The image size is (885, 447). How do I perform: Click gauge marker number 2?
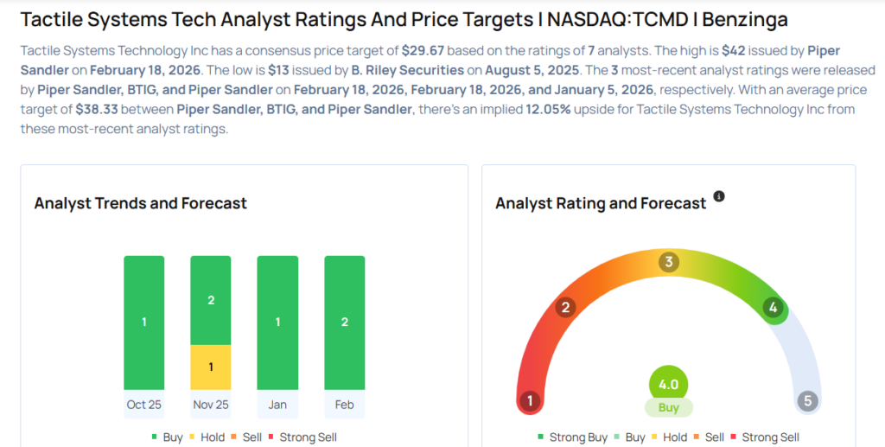click(x=566, y=308)
